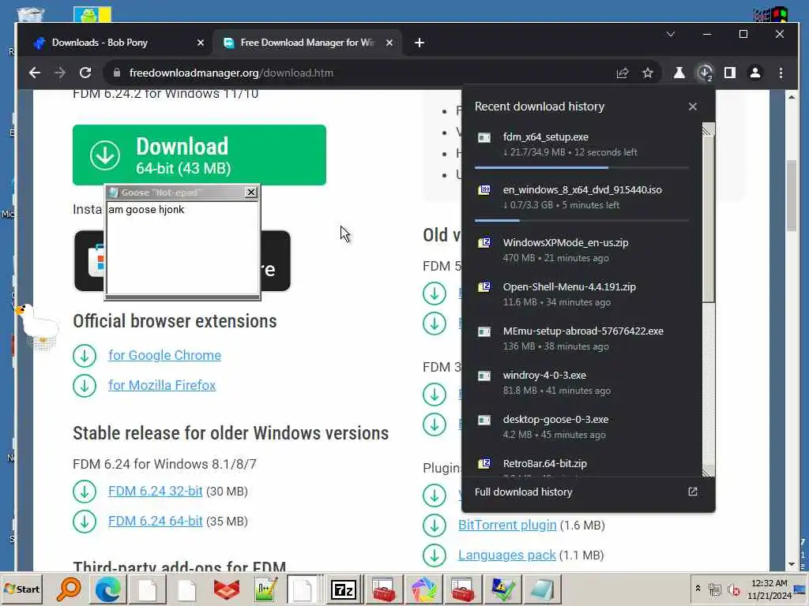Screen dimensions: 809x606
Task: Select MEmu-setup-abroad-57676422.exe download entry
Action: pyautogui.click(x=581, y=339)
